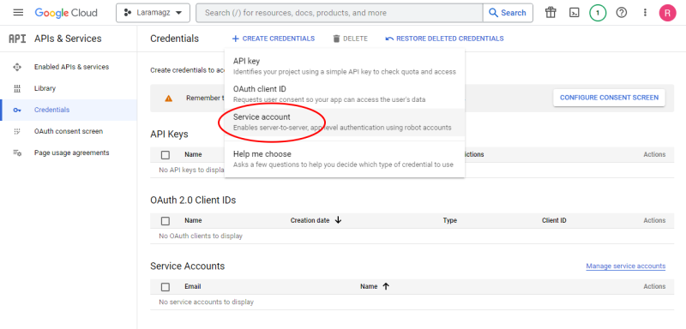Image resolution: width=686 pixels, height=329 pixels.
Task: Click 'No OAuth clients to display' text
Action: pyautogui.click(x=201, y=236)
